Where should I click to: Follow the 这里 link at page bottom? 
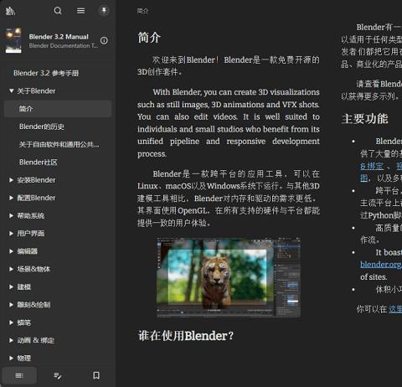point(395,309)
